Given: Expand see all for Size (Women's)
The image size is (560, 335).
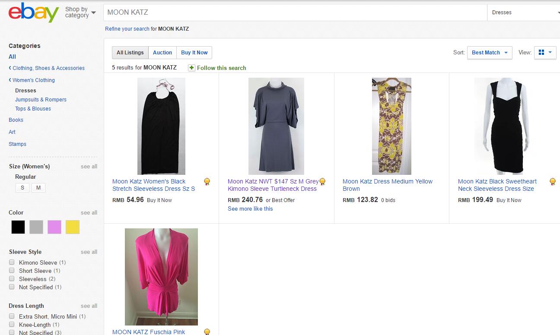Looking at the screenshot, I should point(89,167).
